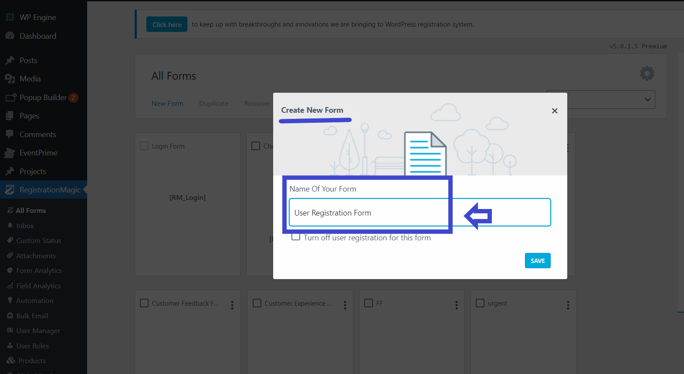Click the Products icon
The height and width of the screenshot is (374, 684).
tap(11, 361)
